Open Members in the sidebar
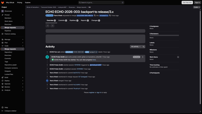The height and width of the screenshot is (114, 202). pos(8,18)
